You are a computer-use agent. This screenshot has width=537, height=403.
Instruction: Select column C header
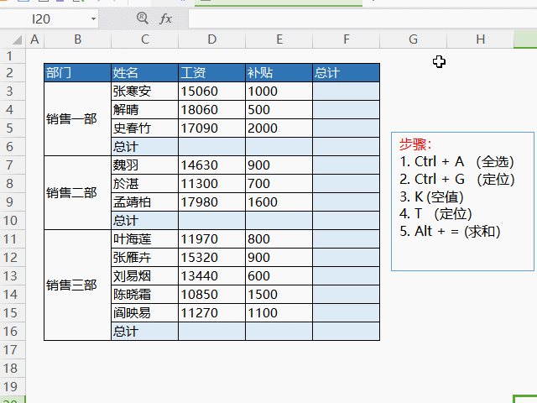pos(145,39)
